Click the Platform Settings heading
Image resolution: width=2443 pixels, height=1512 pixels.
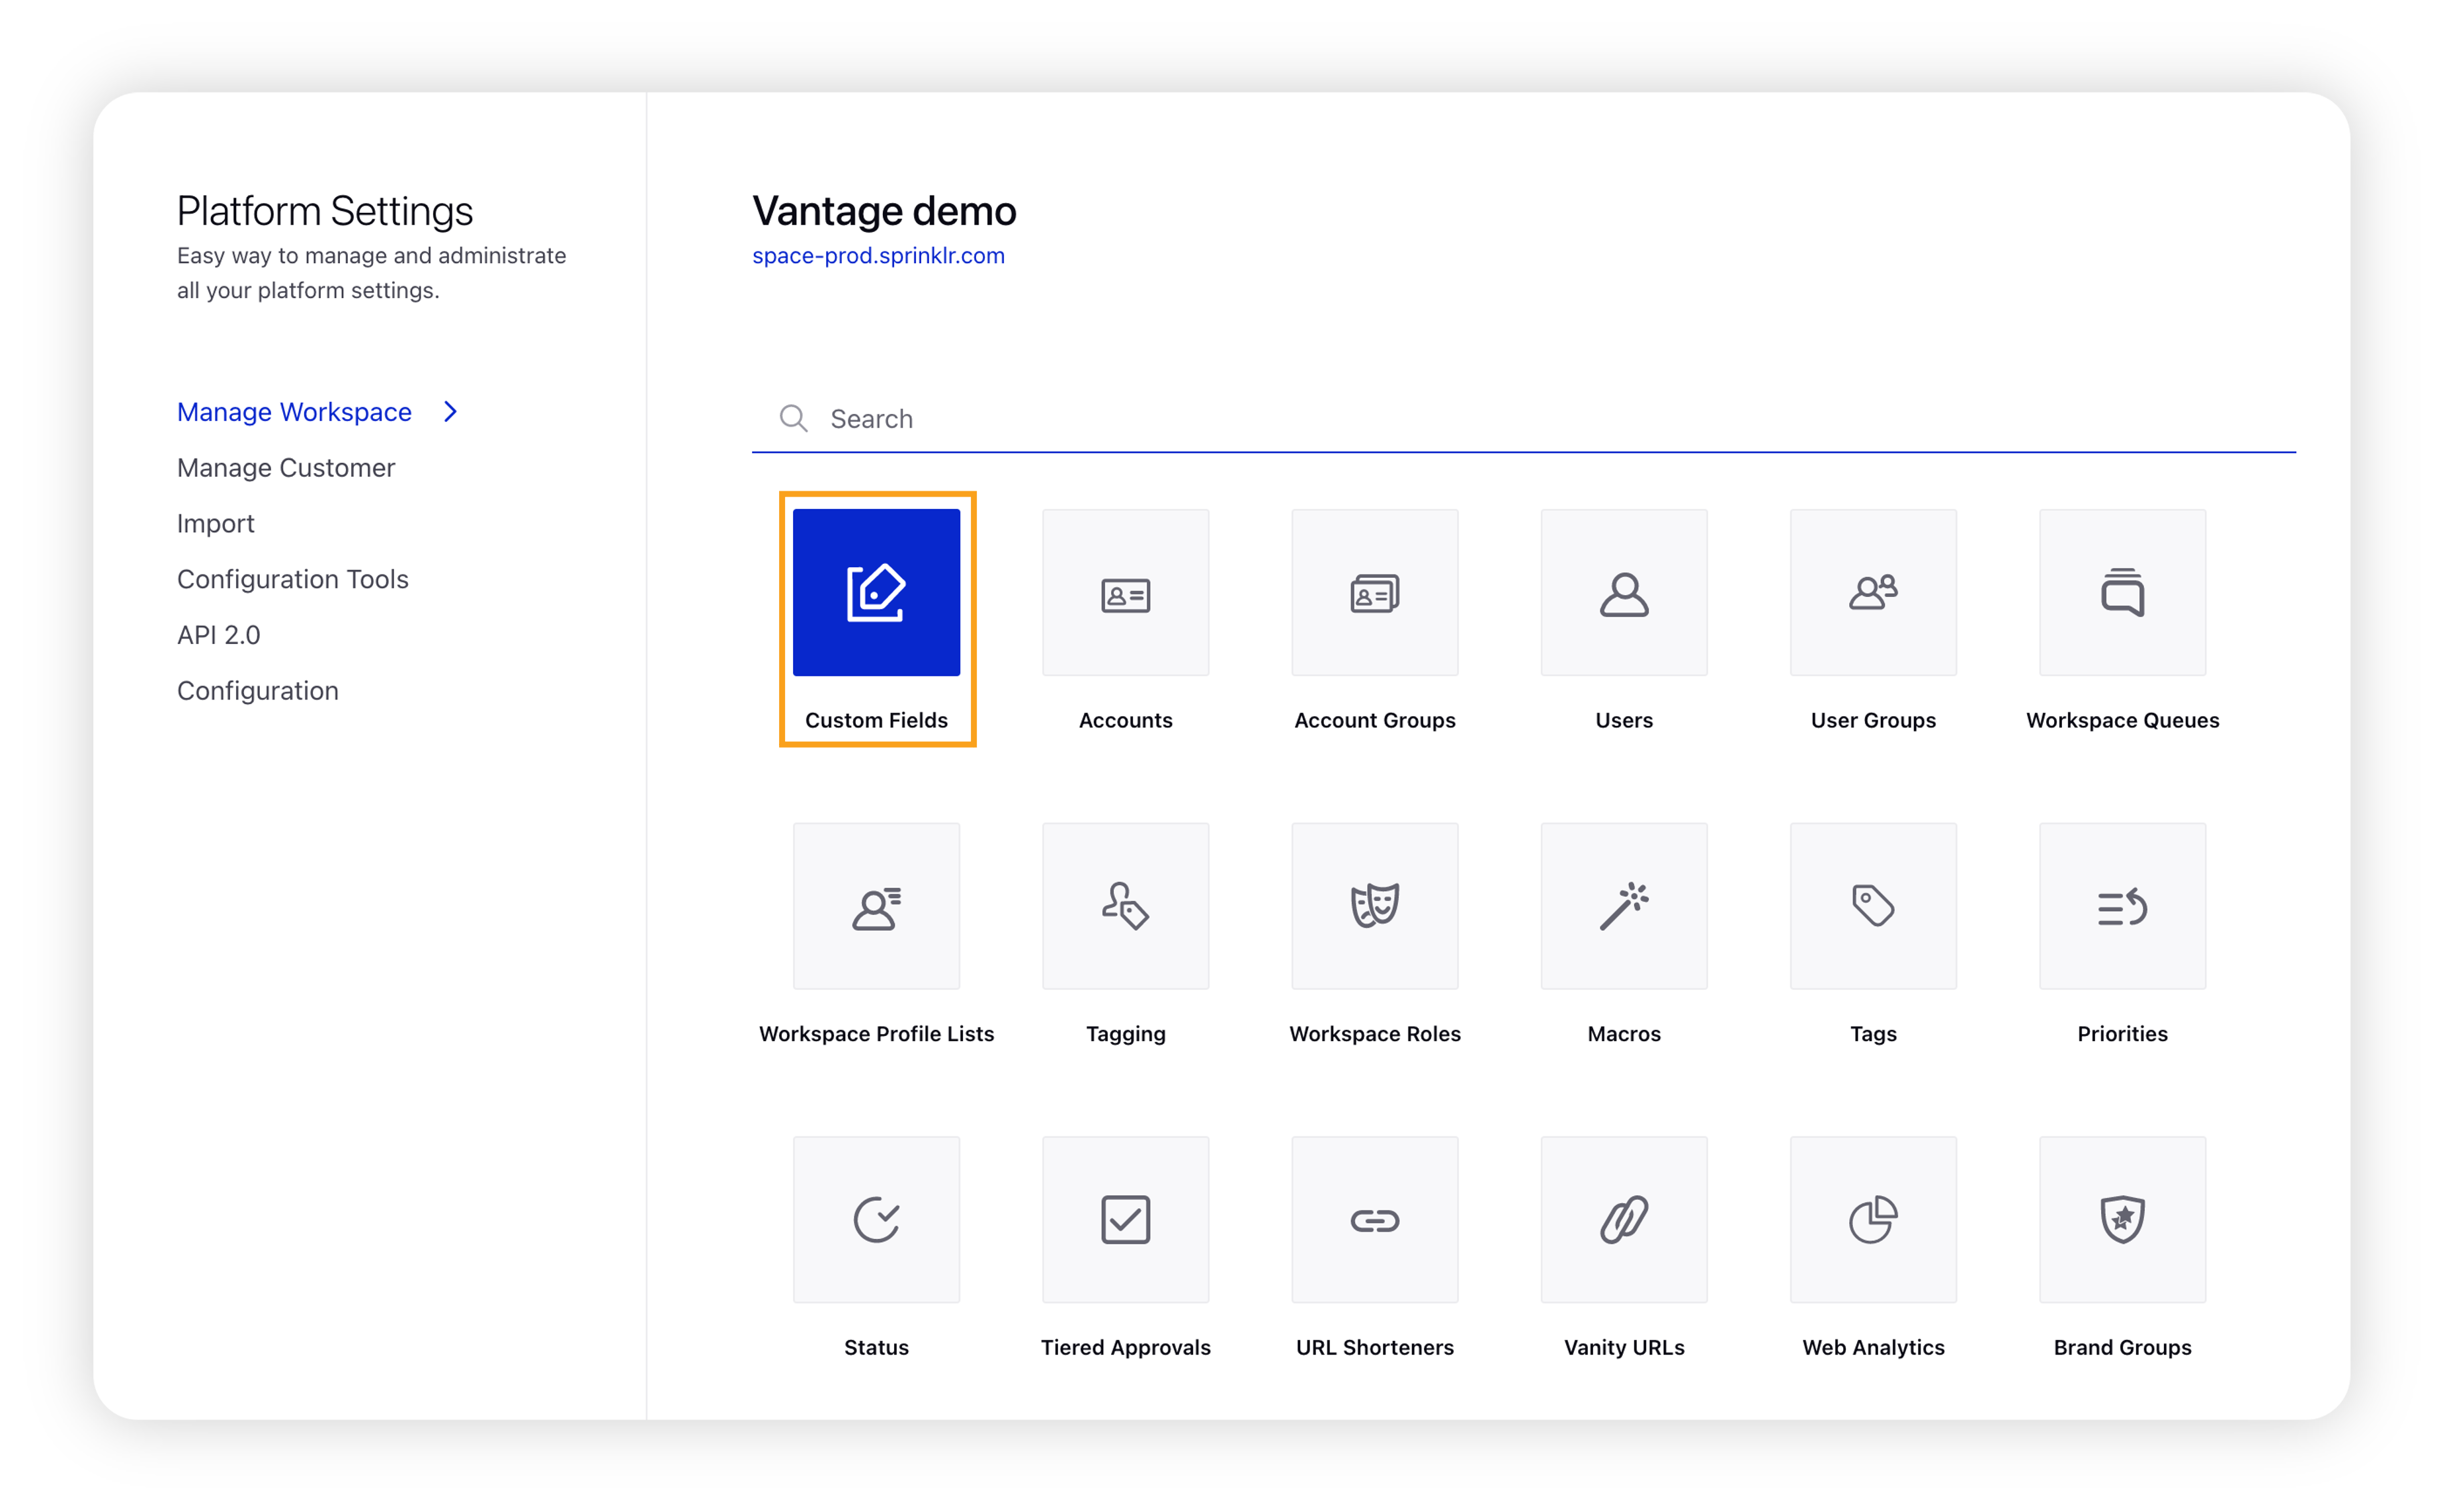tap(325, 211)
